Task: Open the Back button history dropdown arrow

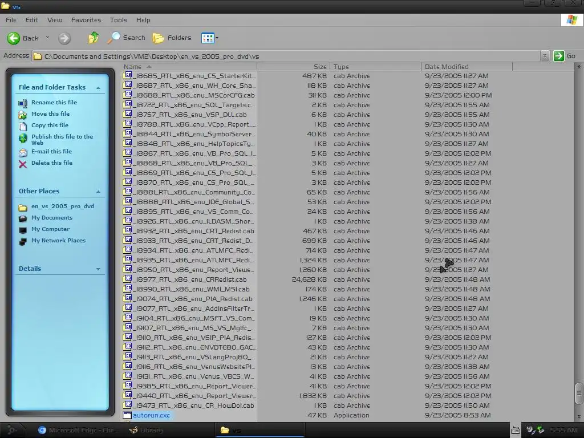Action: [47, 38]
